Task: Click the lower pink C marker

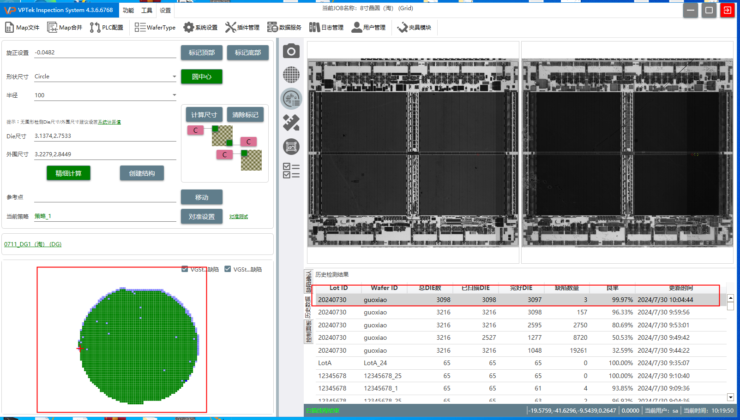Action: pyautogui.click(x=224, y=155)
